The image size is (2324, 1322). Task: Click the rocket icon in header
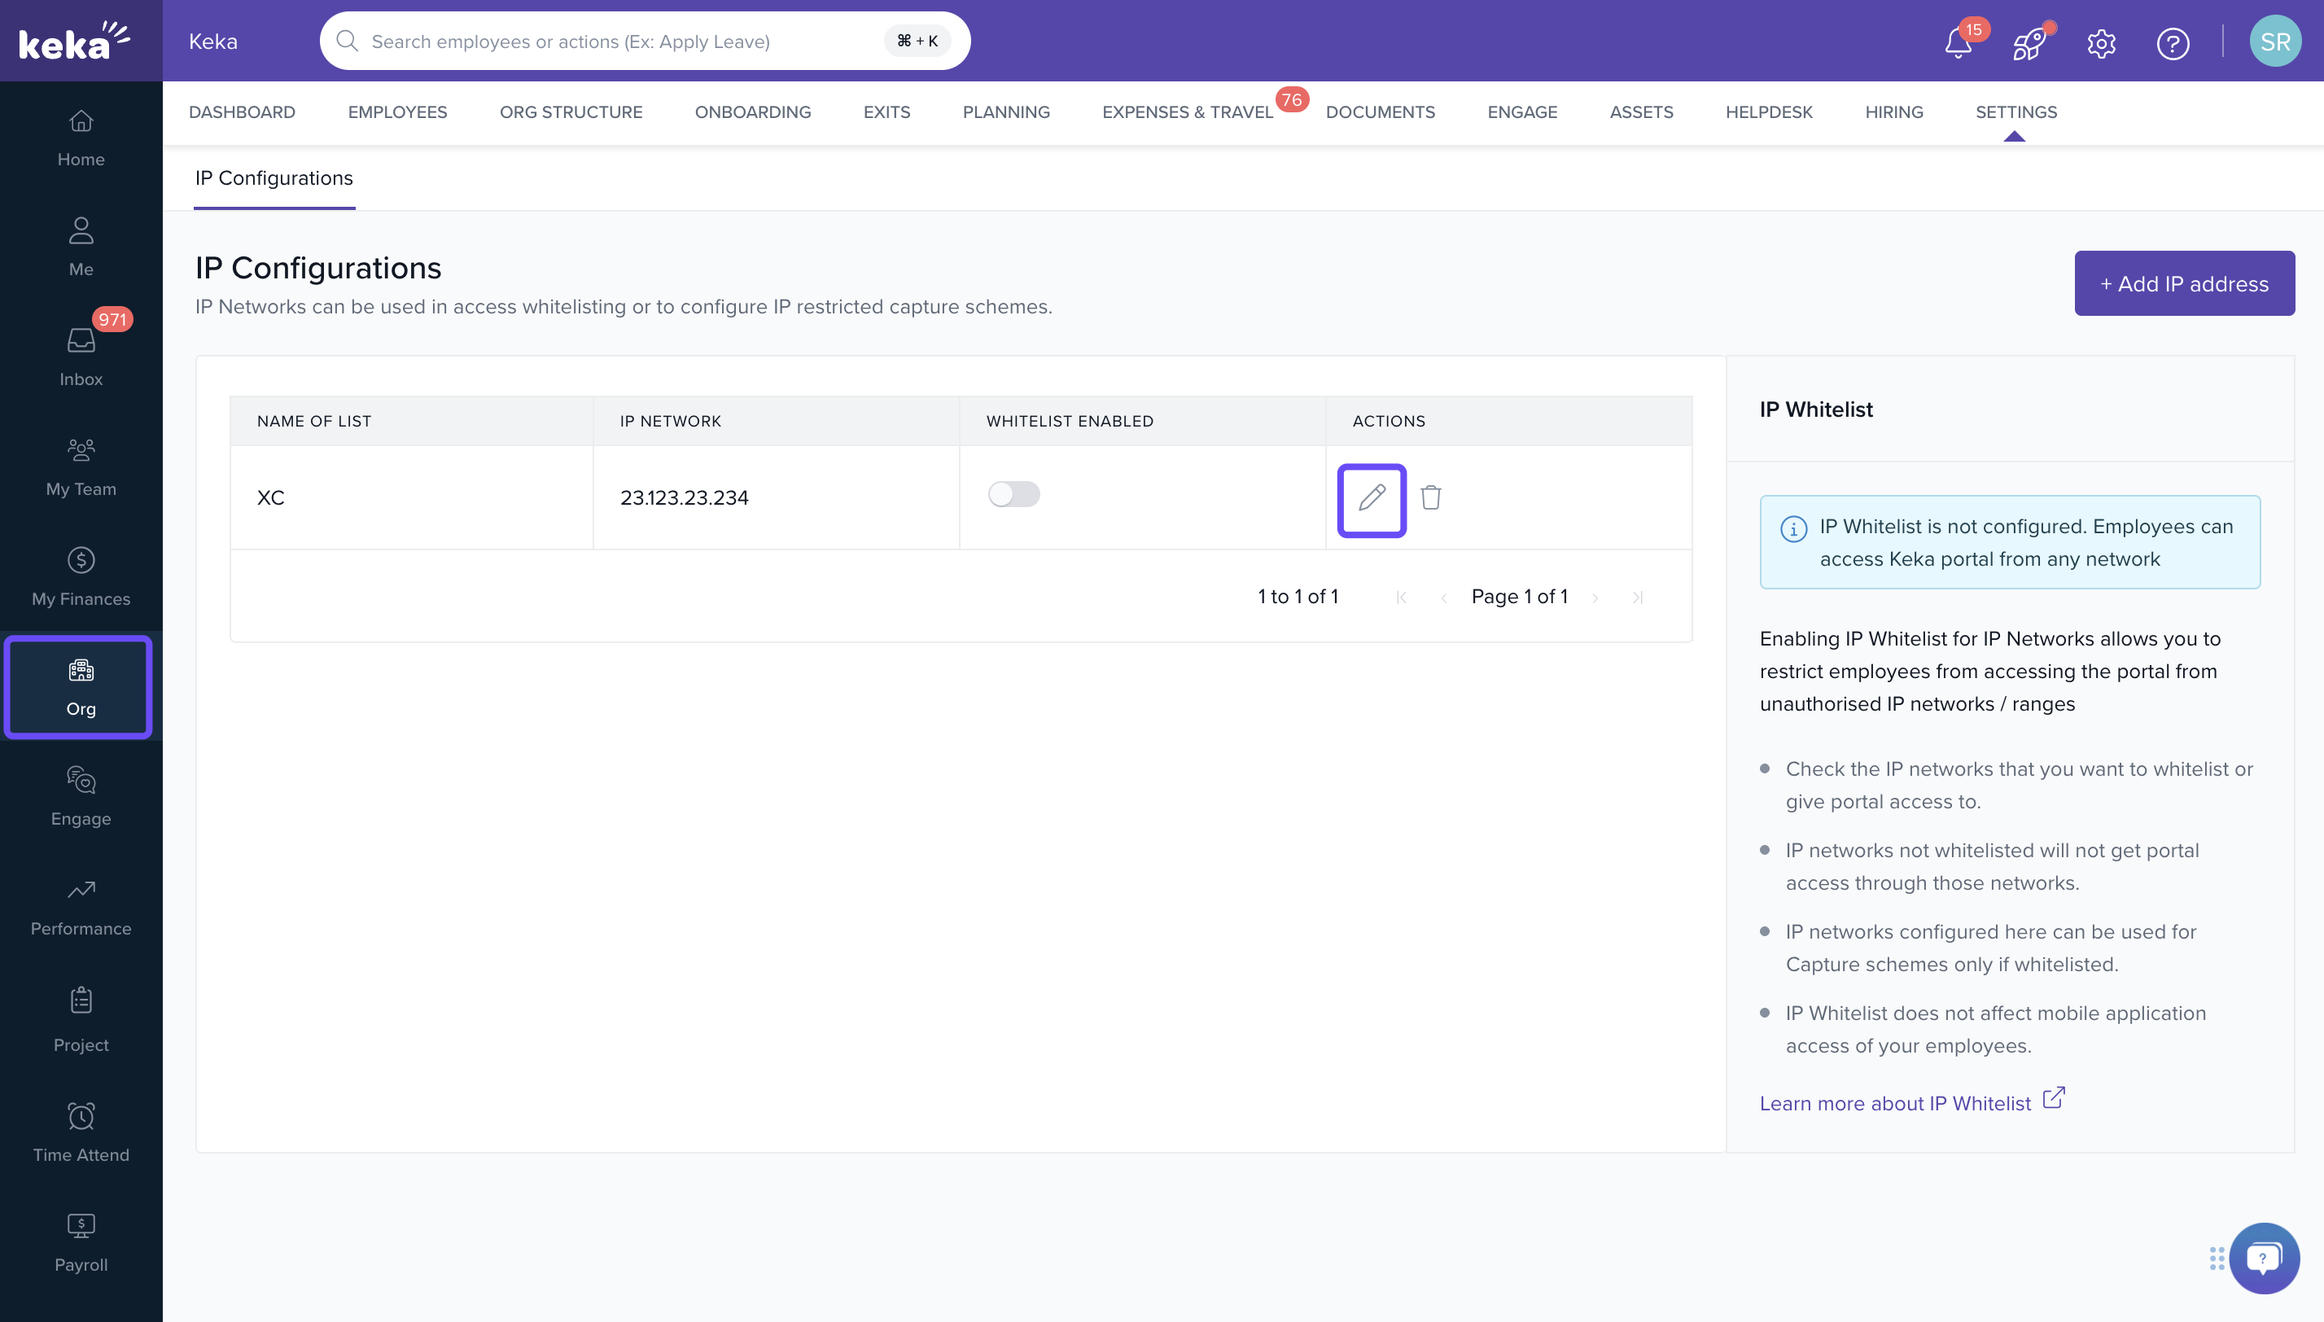tap(2029, 42)
